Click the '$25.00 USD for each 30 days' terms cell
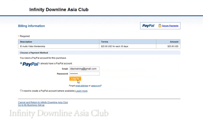The image size is (203, 120). click(x=128, y=46)
